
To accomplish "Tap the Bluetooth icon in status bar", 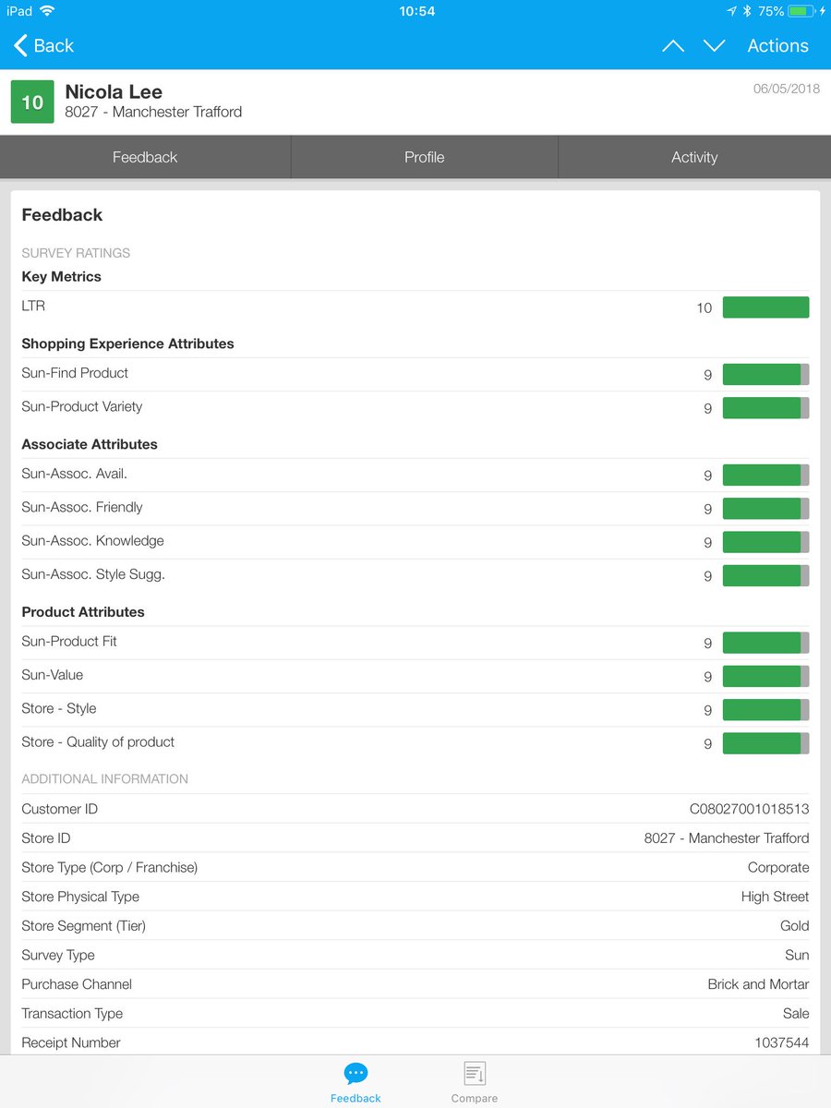I will point(748,11).
